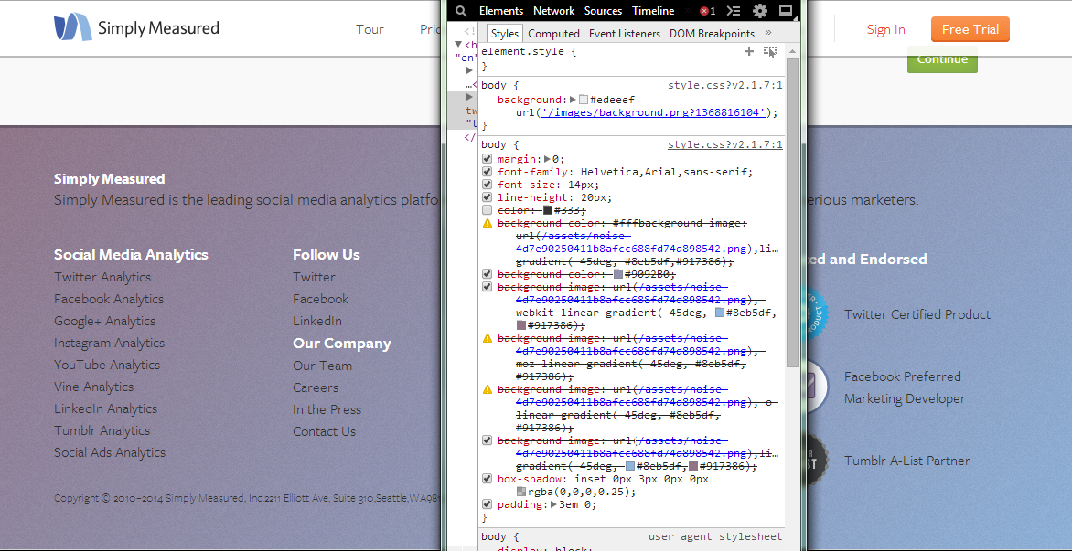Toggle element state selector icon
This screenshot has height=551, width=1072.
770,51
